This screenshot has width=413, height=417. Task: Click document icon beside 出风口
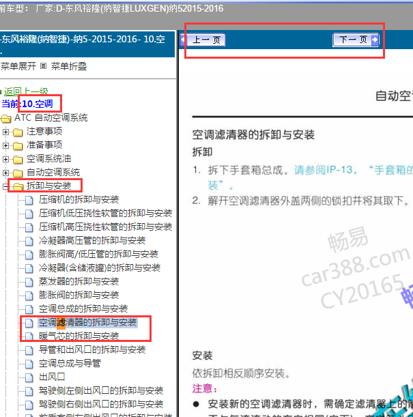point(29,377)
